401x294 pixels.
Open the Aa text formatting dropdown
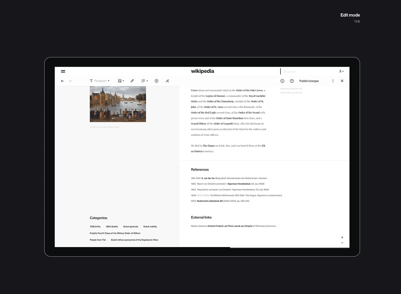pos(121,81)
